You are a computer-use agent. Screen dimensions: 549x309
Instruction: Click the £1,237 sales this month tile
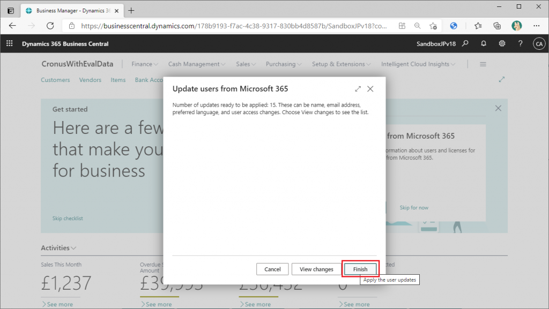coord(66,283)
